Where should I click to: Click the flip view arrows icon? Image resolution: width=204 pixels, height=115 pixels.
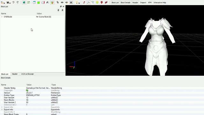pos(58,3)
